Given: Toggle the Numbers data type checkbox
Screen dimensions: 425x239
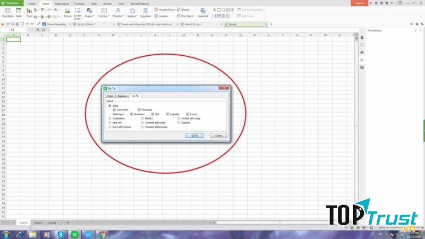Looking at the screenshot, I should (132, 114).
